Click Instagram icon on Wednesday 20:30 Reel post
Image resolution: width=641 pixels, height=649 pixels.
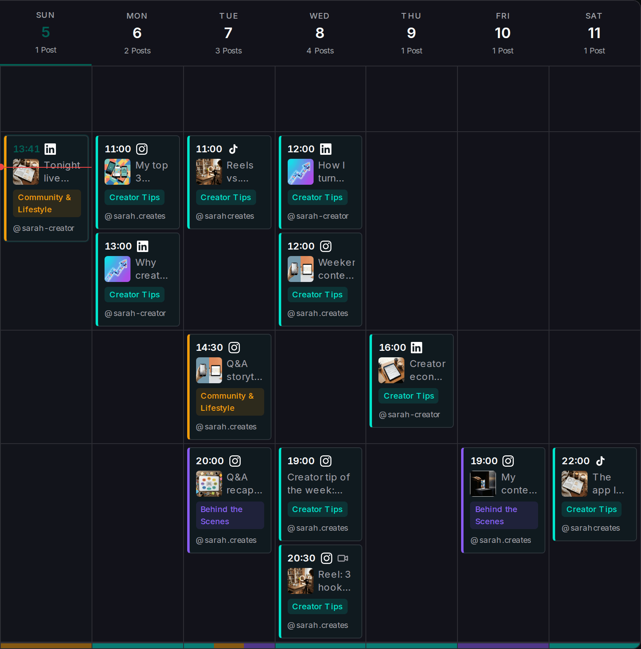click(x=327, y=558)
